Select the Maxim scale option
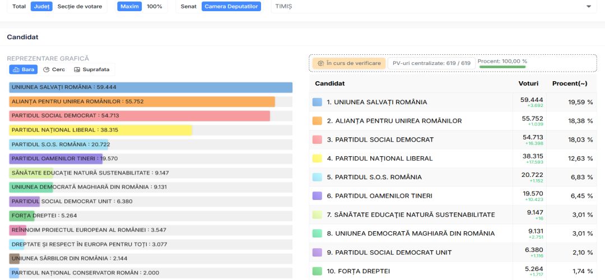 (129, 7)
